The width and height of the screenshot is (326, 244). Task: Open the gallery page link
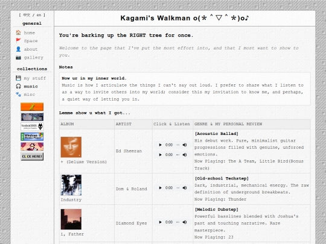coord(33,57)
